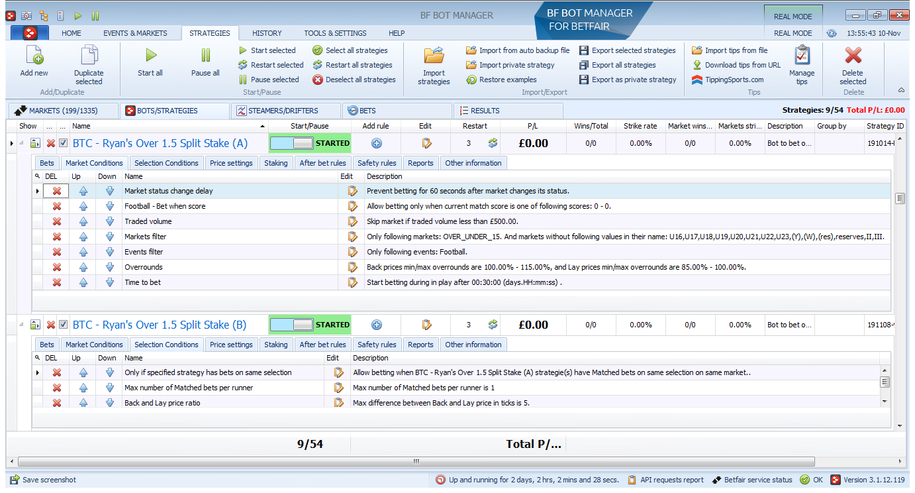Screen dimensions: 915x493
Task: Collapse the ribbon using the chevron
Action: (901, 90)
